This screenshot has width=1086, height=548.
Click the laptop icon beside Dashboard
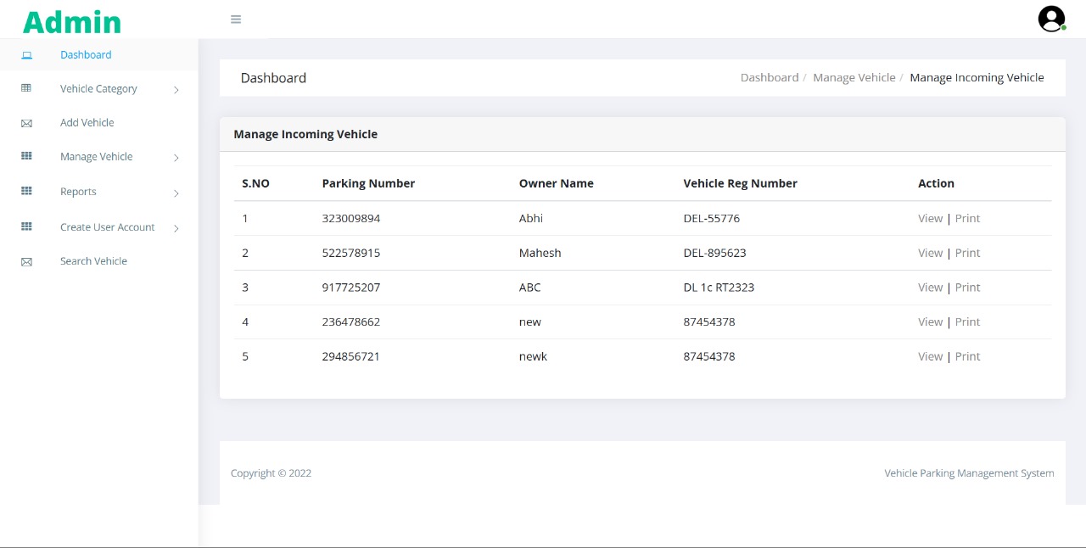point(26,55)
